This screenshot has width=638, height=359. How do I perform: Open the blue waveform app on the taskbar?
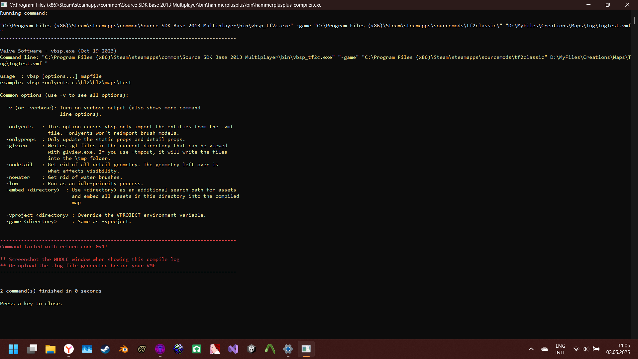coord(87,349)
